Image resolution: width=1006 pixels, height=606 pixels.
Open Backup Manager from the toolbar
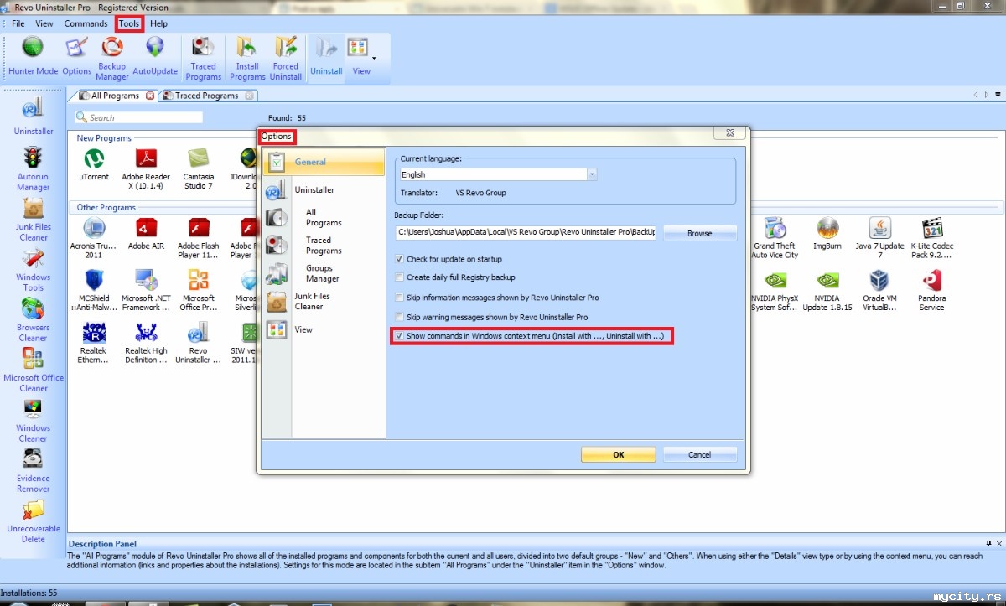point(111,59)
